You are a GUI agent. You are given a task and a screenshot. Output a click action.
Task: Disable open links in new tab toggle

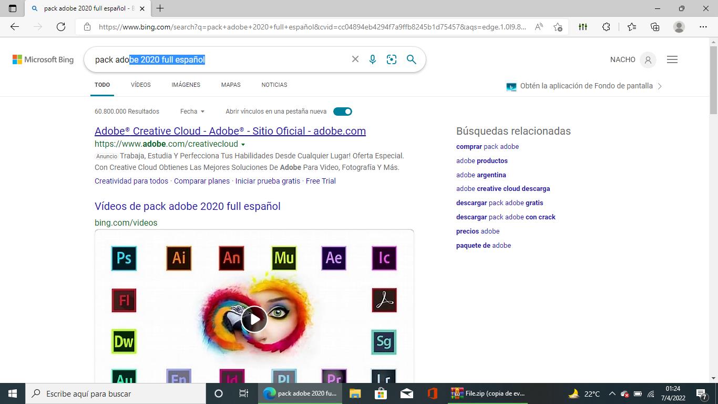click(x=343, y=112)
